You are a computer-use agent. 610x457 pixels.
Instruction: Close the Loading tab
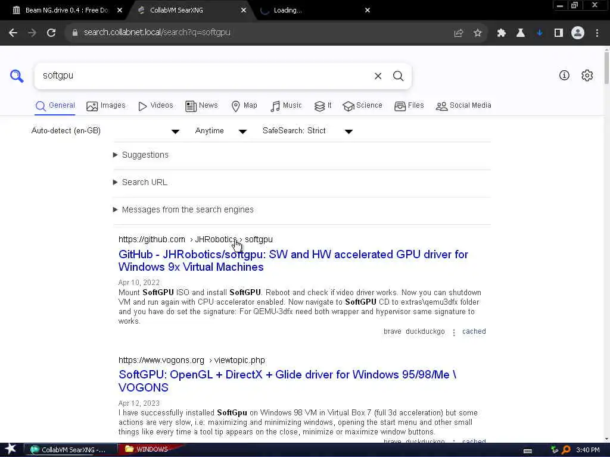tap(368, 10)
